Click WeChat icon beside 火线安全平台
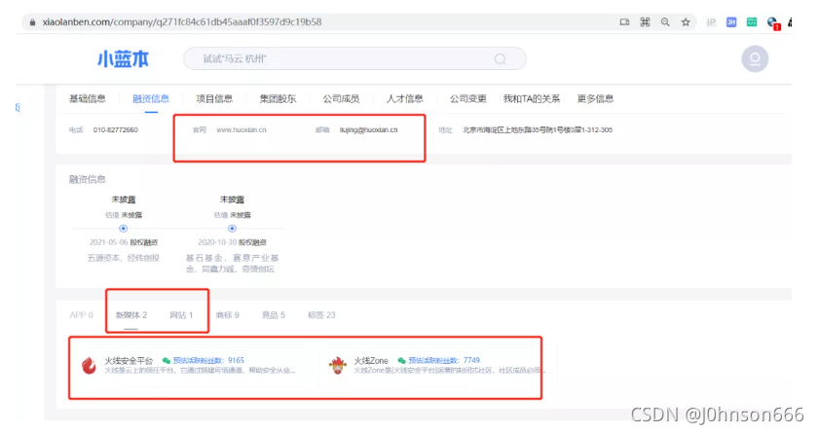The height and width of the screenshot is (434, 819). coord(167,360)
